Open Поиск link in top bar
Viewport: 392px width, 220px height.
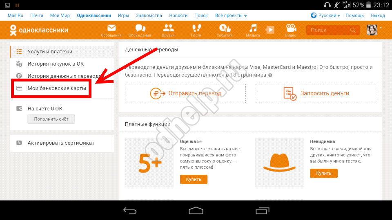201,15
